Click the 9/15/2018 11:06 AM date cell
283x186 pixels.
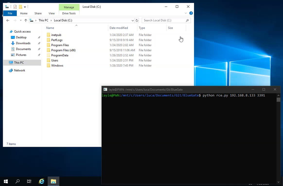(122, 50)
